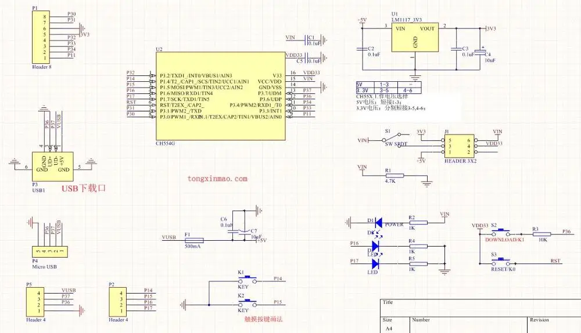Click the 'RST' net label right of S3
581x333 pixels.
(x=555, y=261)
